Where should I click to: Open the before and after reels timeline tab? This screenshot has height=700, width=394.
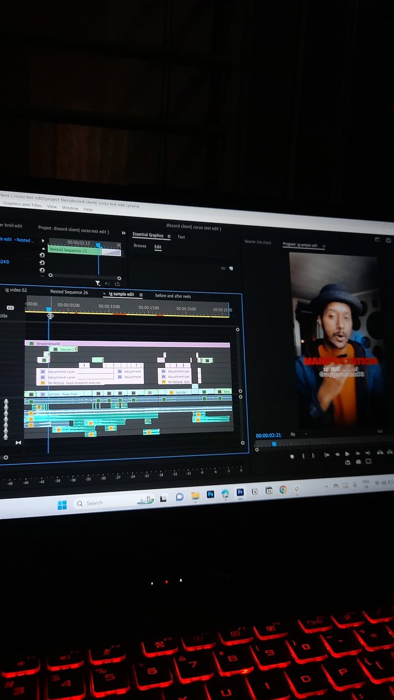(173, 296)
